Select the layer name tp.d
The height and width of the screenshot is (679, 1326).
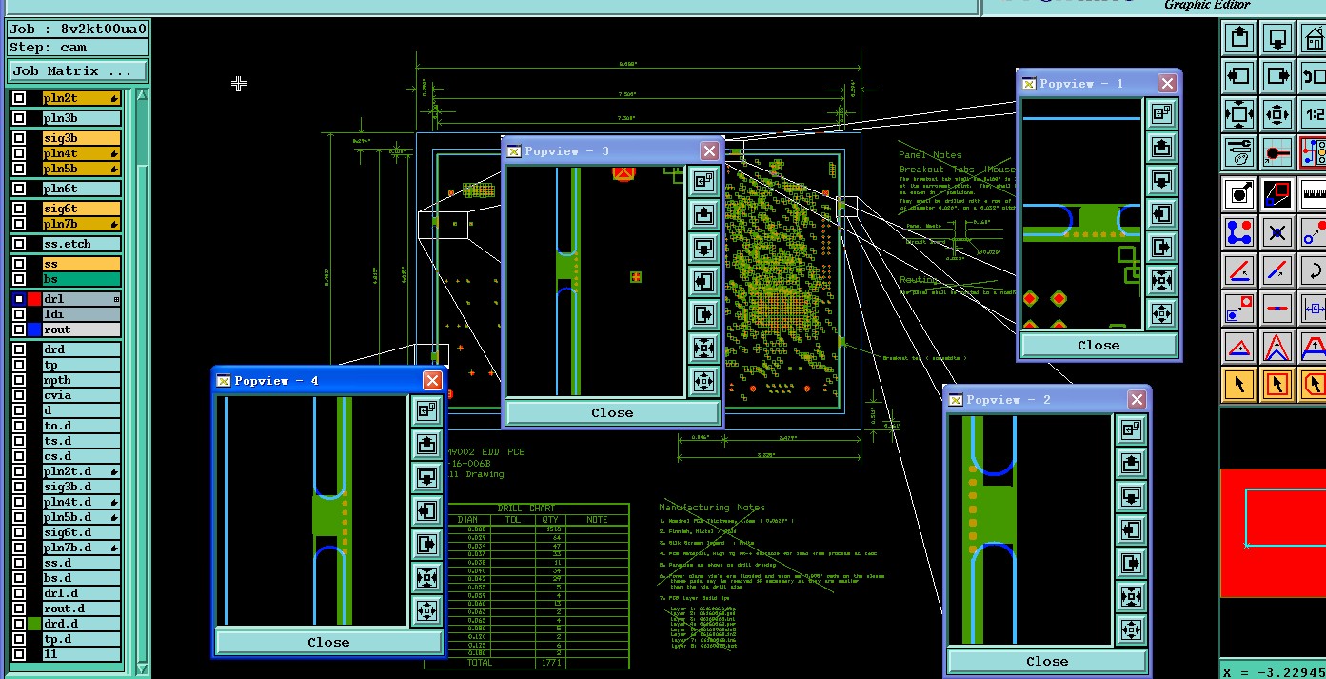tap(82, 639)
